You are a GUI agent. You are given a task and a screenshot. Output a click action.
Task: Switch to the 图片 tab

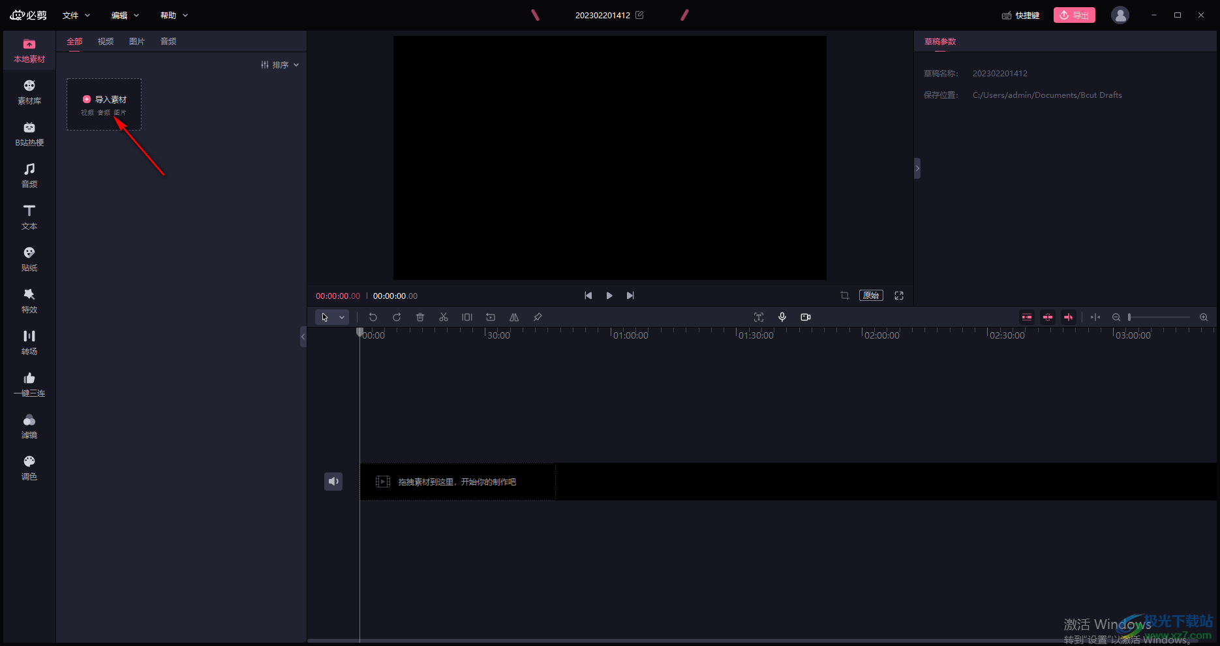(137, 41)
